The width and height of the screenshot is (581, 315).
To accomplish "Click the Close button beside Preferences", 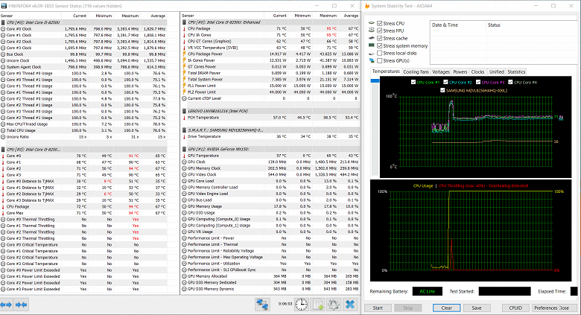I will pos(565,308).
